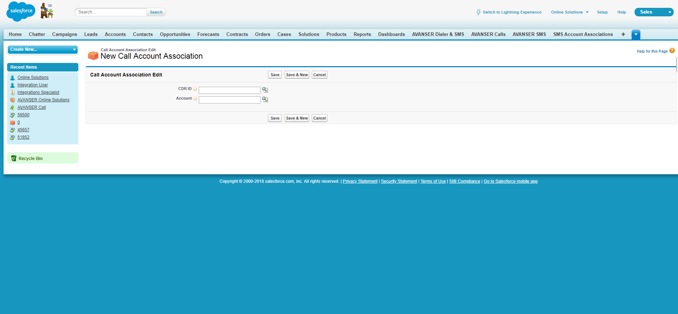Click the icon beside AVANSER Call
Viewport: 678px width, 314px height.
pyautogui.click(x=12, y=107)
